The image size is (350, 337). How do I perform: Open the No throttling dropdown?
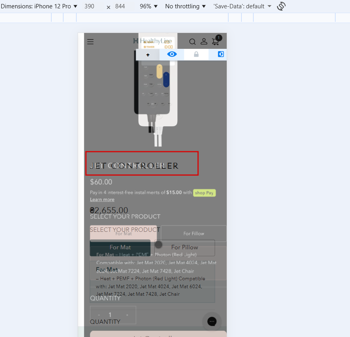[185, 6]
